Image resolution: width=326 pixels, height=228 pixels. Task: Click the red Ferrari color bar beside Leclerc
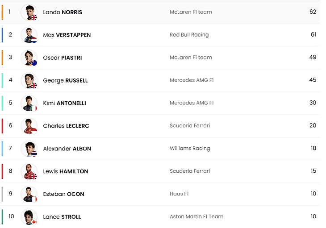point(2,126)
